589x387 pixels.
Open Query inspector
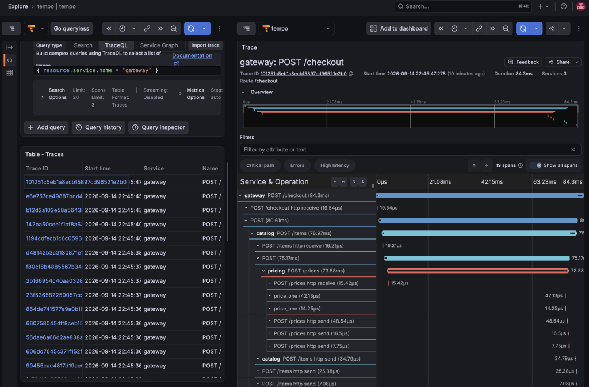(159, 127)
